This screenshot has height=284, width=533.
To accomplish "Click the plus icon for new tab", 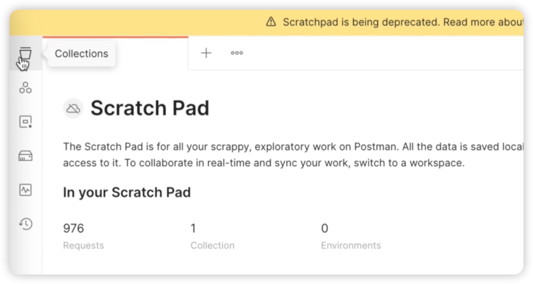I will pos(206,53).
